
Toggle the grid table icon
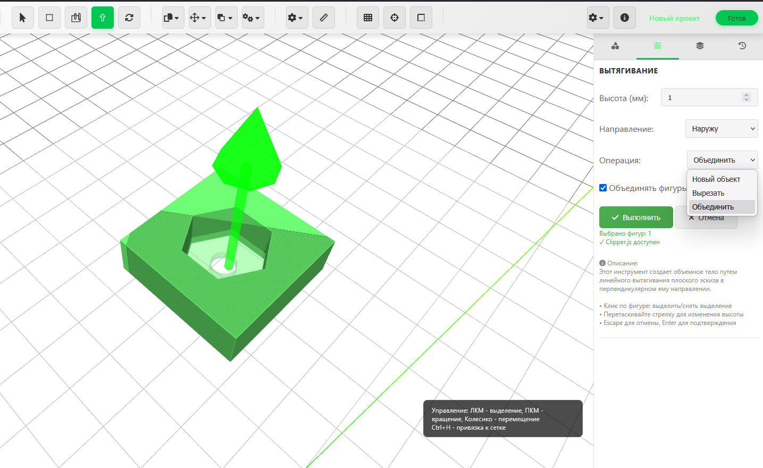[368, 18]
